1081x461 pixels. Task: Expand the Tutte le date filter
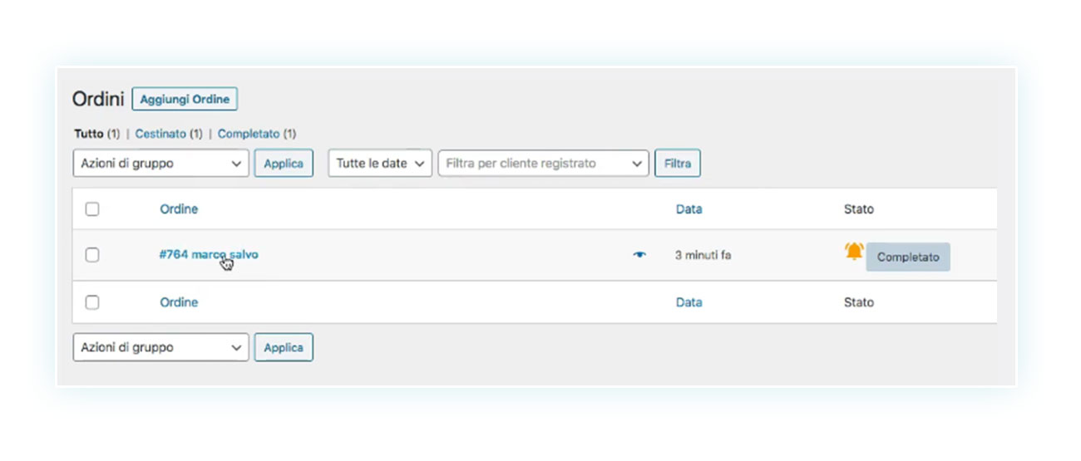click(x=380, y=164)
